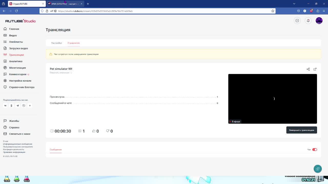Open the Firefox View tab overview icon
The width and height of the screenshot is (328, 184).
tap(3, 4)
